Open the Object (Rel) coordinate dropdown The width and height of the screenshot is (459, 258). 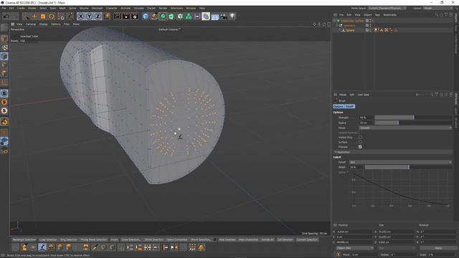click(354, 248)
